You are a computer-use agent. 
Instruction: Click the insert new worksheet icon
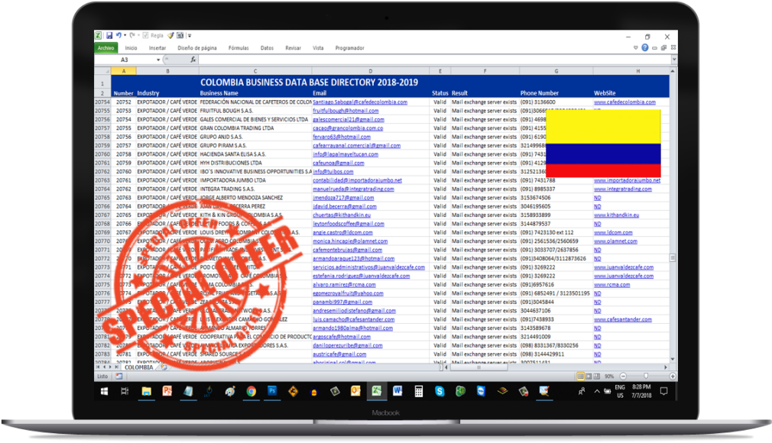(164, 367)
